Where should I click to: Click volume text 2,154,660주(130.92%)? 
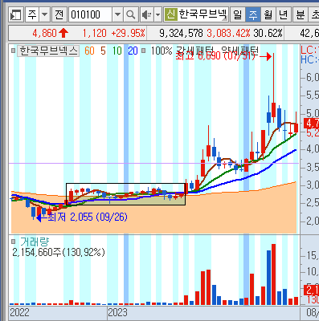(59, 252)
